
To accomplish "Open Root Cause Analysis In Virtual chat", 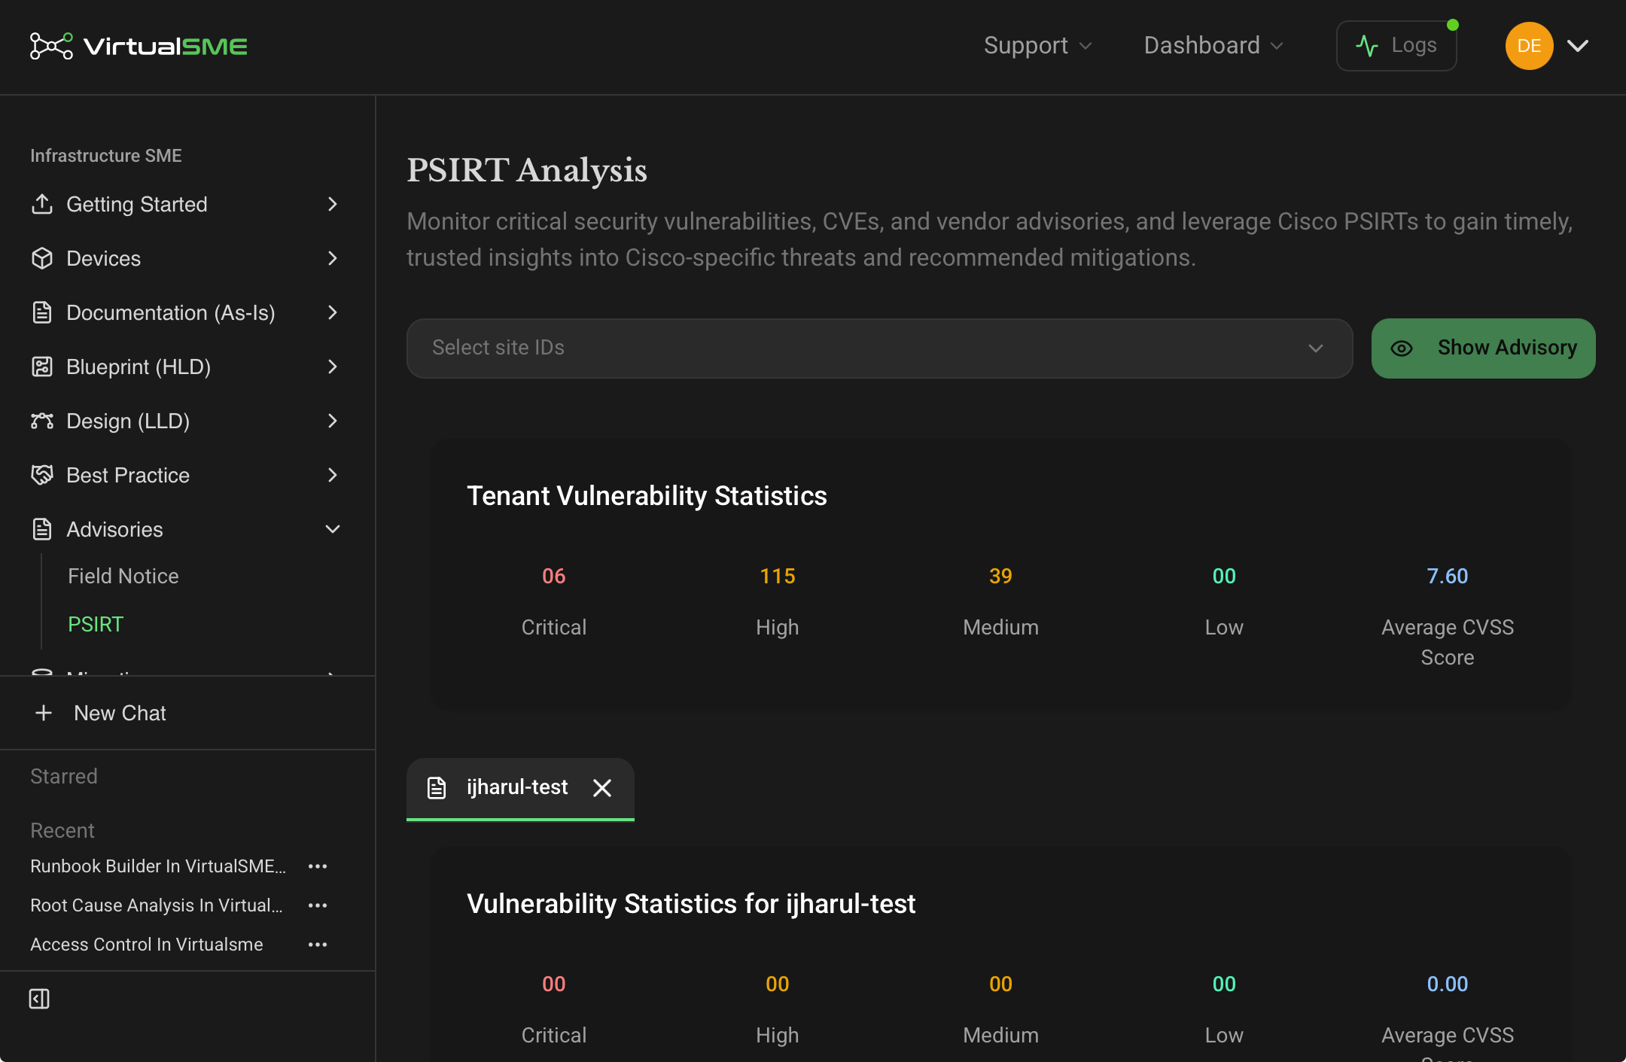I will [157, 905].
